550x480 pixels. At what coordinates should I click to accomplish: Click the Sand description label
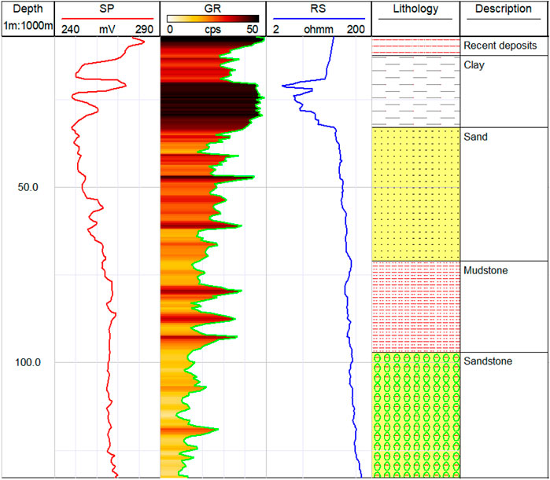[475, 137]
